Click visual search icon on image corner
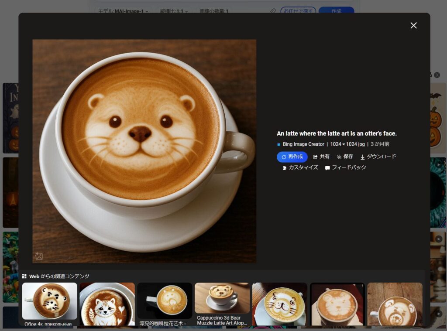 [x=39, y=256]
